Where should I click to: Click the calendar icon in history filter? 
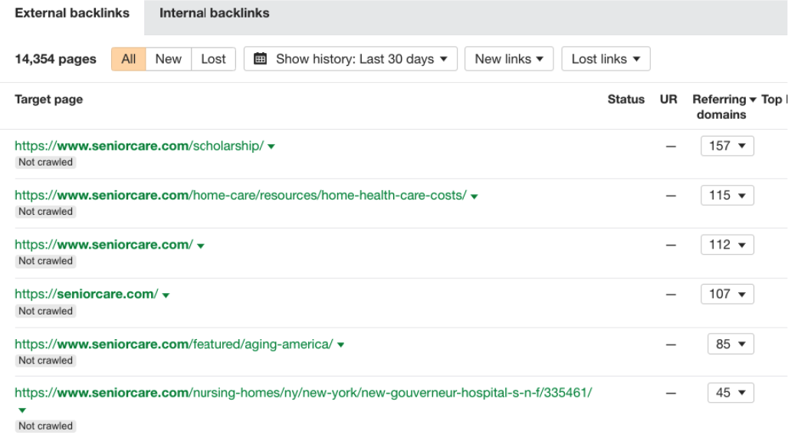[259, 58]
